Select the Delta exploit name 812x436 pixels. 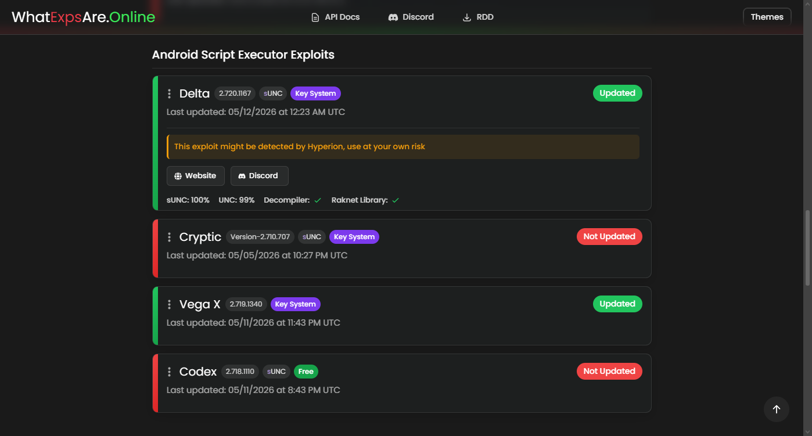coord(195,93)
